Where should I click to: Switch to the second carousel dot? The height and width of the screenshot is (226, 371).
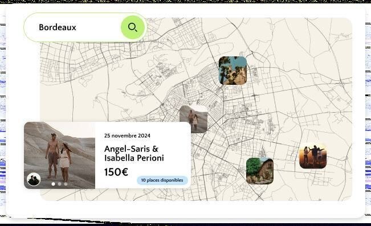point(60,184)
